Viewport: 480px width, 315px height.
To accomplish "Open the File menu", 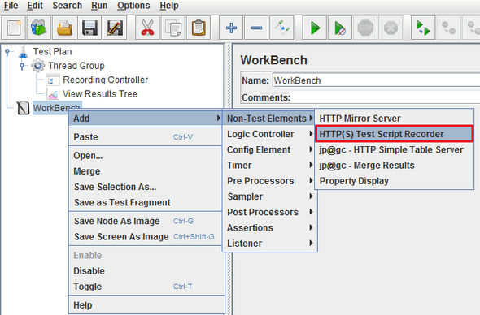I will (11, 6).
